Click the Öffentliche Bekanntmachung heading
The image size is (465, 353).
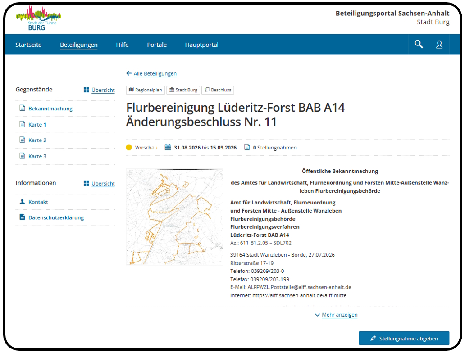point(340,171)
